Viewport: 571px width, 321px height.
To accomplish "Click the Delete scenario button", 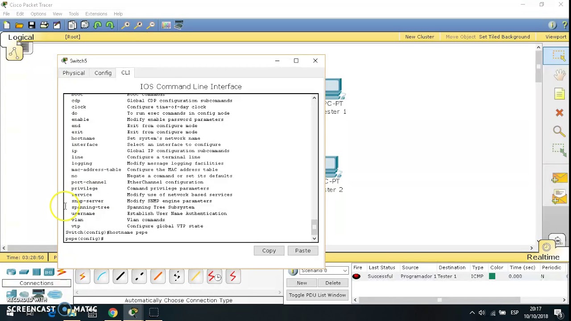I will pos(333,283).
